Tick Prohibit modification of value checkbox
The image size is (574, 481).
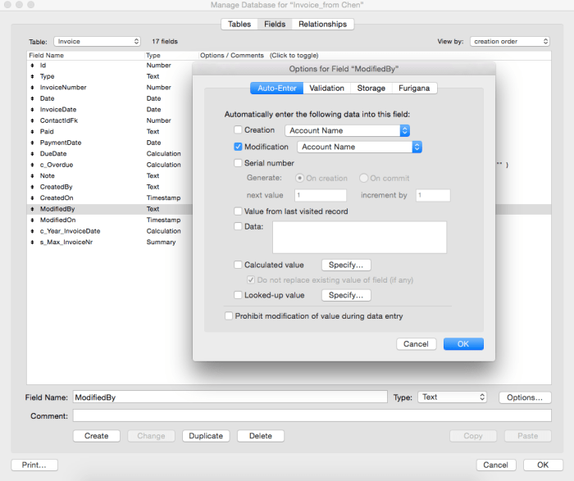[229, 316]
